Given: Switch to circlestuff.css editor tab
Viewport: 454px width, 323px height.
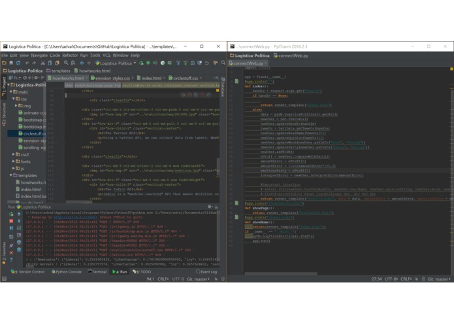Looking at the screenshot, I should click(186, 78).
